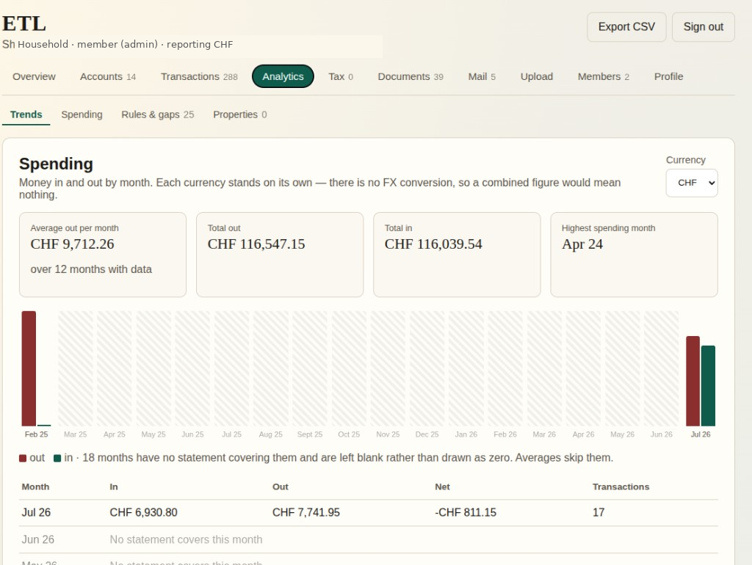Click the Feb 25 red out bar
Image resolution: width=752 pixels, height=565 pixels.
click(29, 368)
